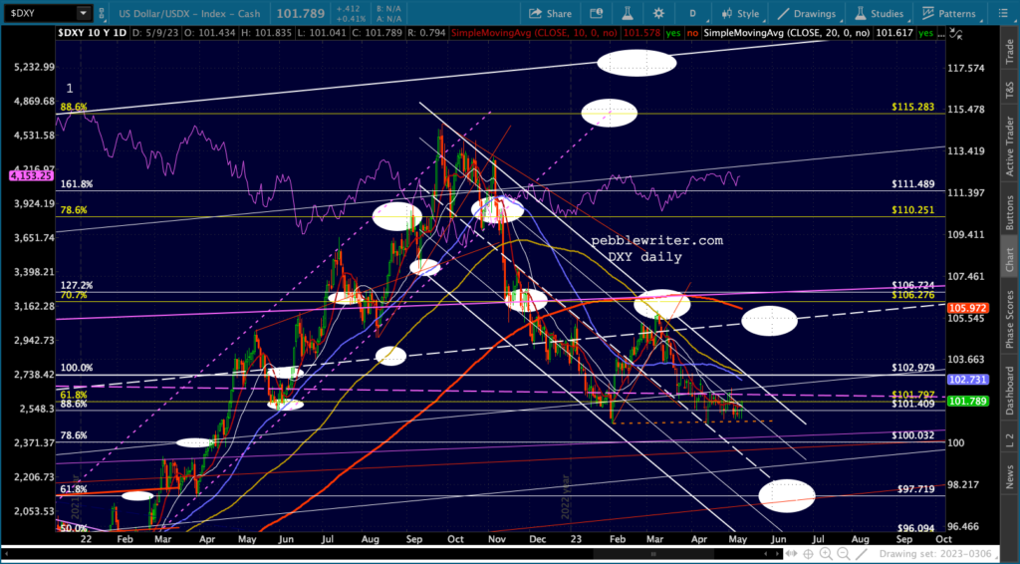Open the Style menu
This screenshot has height=564, width=1020.
pyautogui.click(x=740, y=13)
